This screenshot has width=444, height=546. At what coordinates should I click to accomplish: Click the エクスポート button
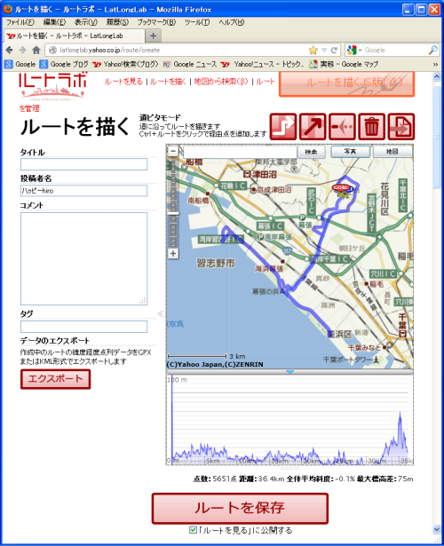click(x=55, y=379)
